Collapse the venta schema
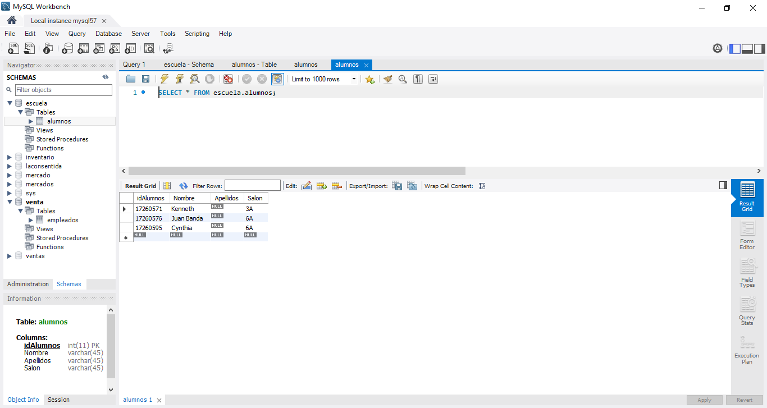Screen dimensions: 767x408 click(x=10, y=202)
